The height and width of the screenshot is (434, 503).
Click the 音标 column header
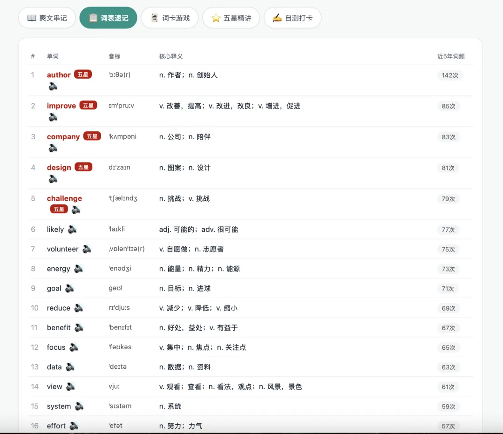(x=115, y=56)
